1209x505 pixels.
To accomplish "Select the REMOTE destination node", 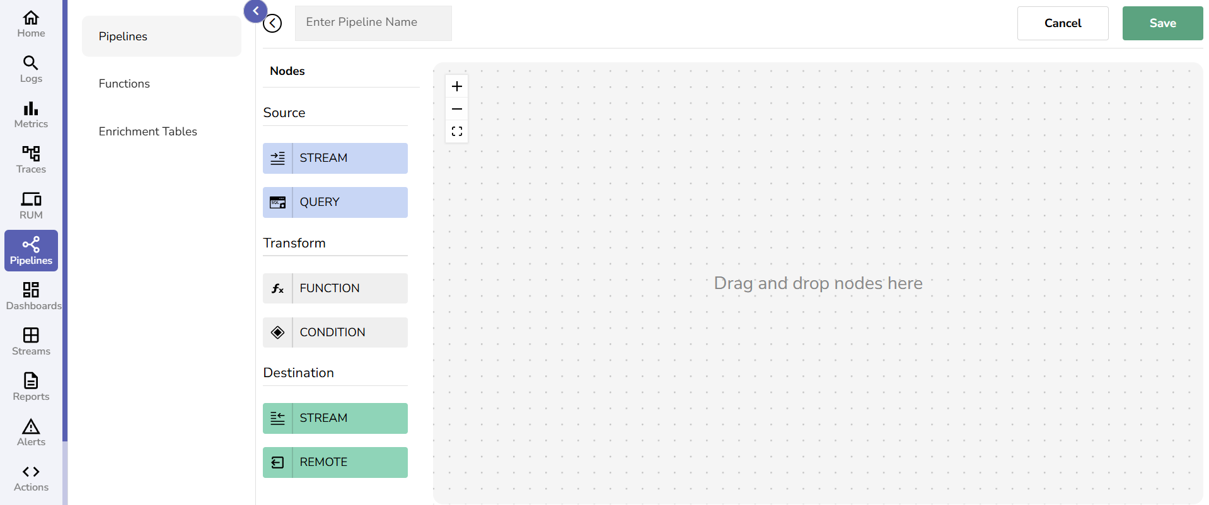I will [335, 462].
